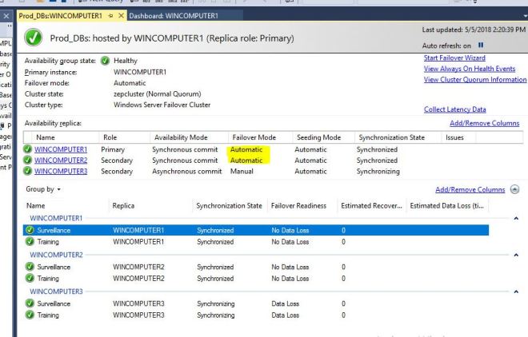
Task: Open the WINCOMPUTER2 replica link
Action: pyautogui.click(x=62, y=160)
